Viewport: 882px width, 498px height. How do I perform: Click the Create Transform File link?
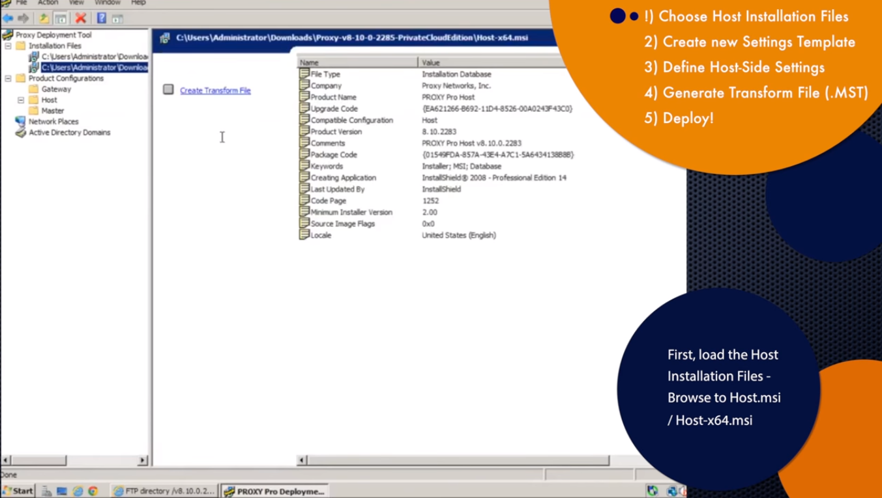click(x=215, y=90)
